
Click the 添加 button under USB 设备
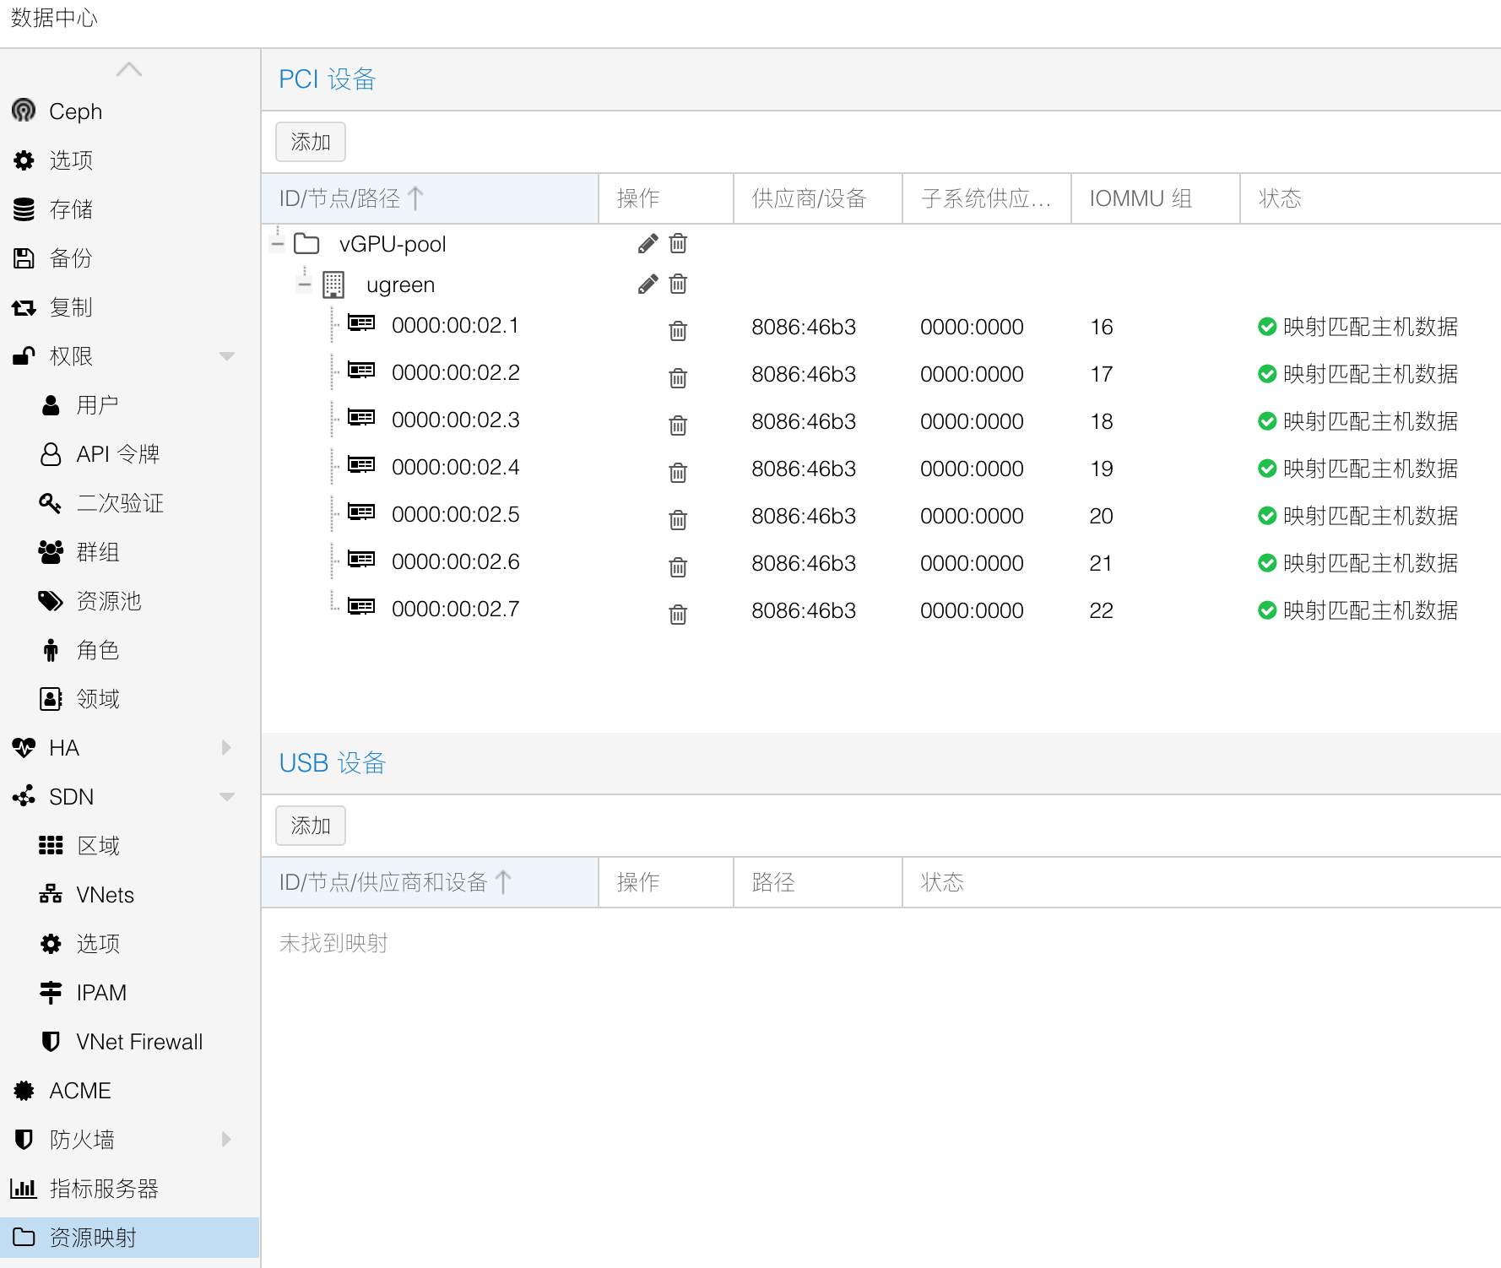tap(310, 826)
